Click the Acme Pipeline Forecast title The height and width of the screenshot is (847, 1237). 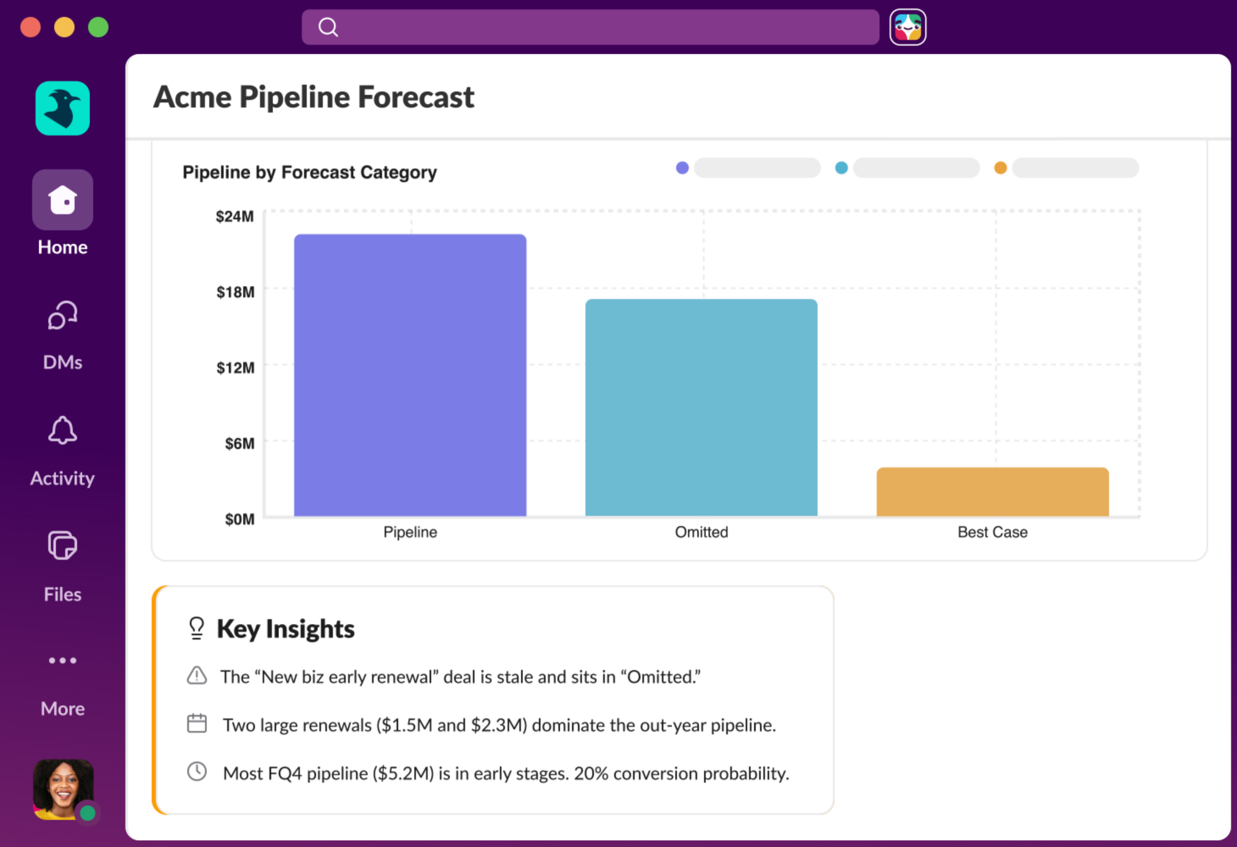point(313,97)
